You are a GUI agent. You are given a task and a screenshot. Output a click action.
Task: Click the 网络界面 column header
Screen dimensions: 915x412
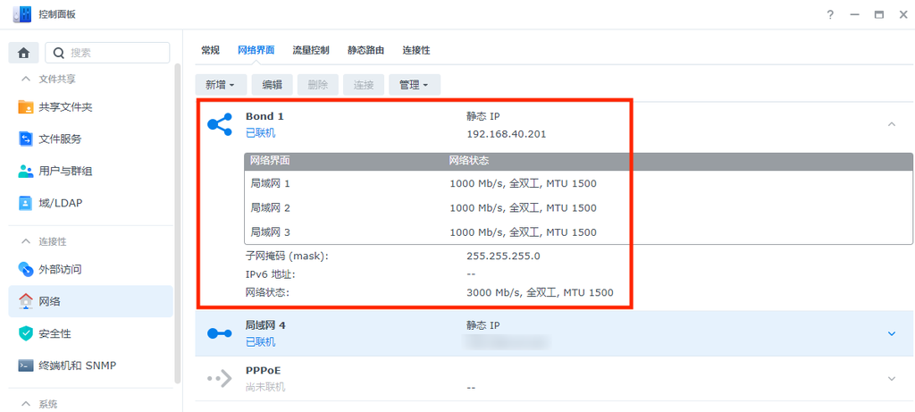point(270,160)
